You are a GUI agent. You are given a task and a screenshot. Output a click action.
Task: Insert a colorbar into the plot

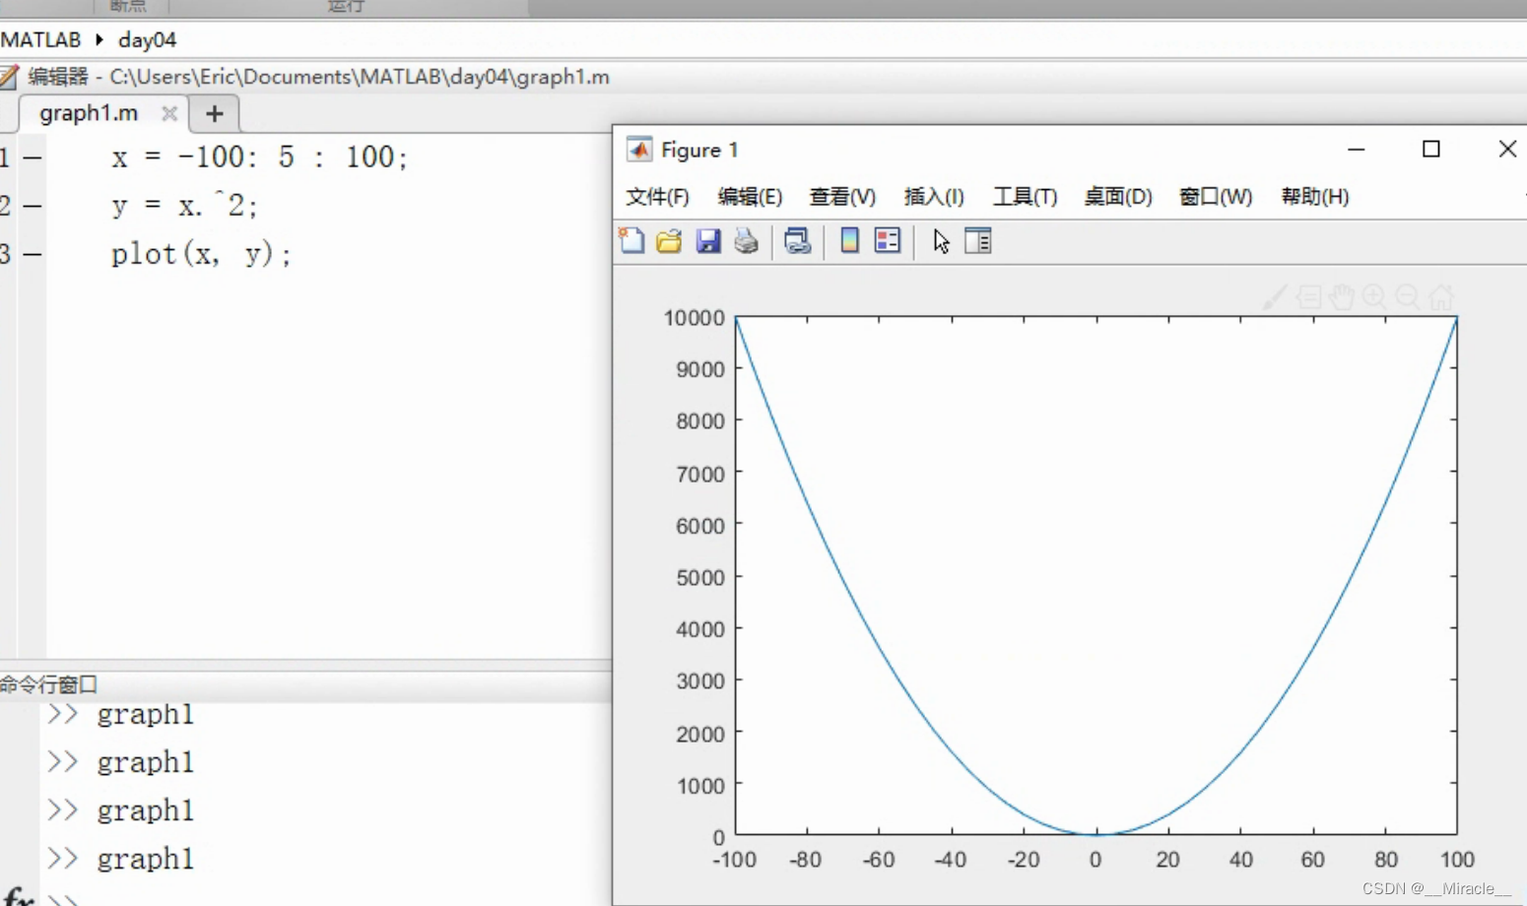click(848, 240)
